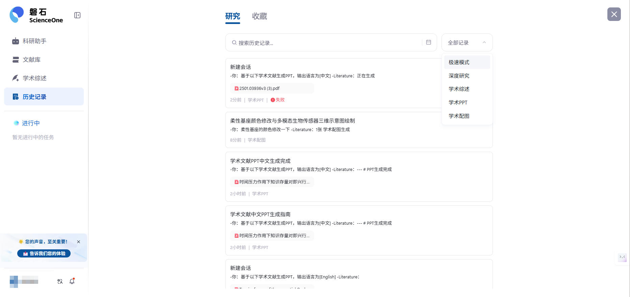Select 学术配图 filter option
The image size is (630, 297).
pos(467,116)
